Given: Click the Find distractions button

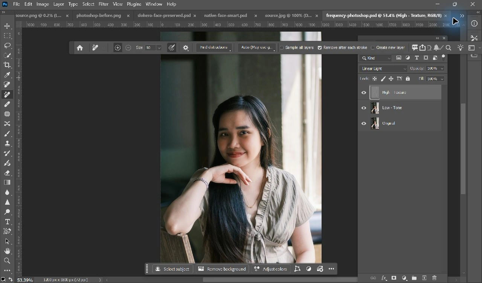Looking at the screenshot, I should pyautogui.click(x=214, y=48).
